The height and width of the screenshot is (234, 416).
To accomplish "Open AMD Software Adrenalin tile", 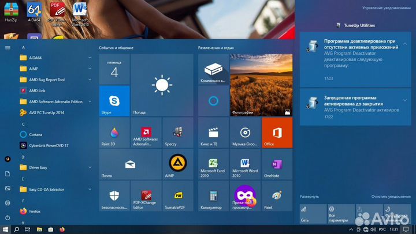I will (146, 133).
